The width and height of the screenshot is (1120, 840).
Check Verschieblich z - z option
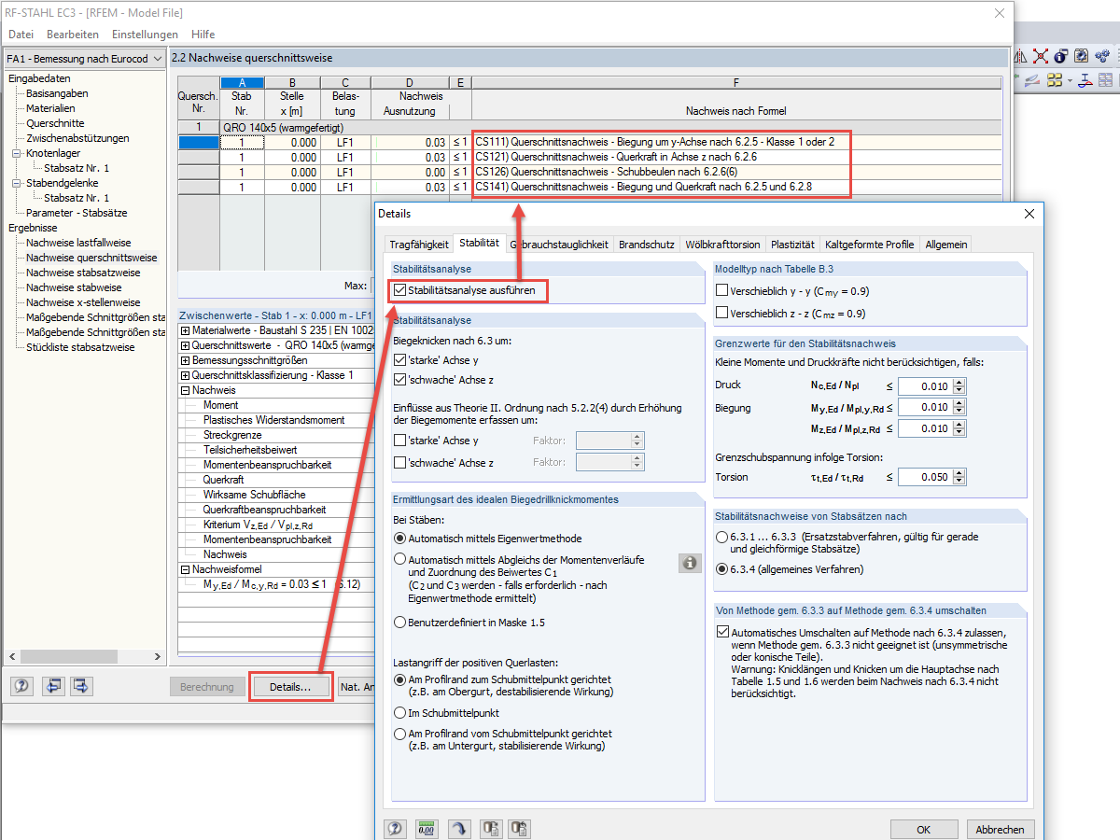click(x=721, y=313)
